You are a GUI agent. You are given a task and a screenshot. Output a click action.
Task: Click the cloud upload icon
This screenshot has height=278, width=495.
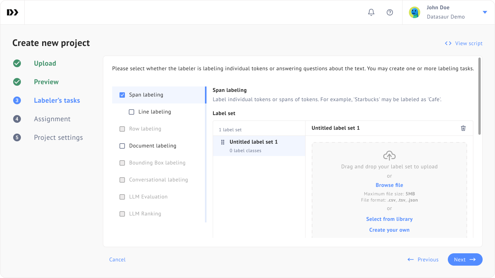(389, 156)
